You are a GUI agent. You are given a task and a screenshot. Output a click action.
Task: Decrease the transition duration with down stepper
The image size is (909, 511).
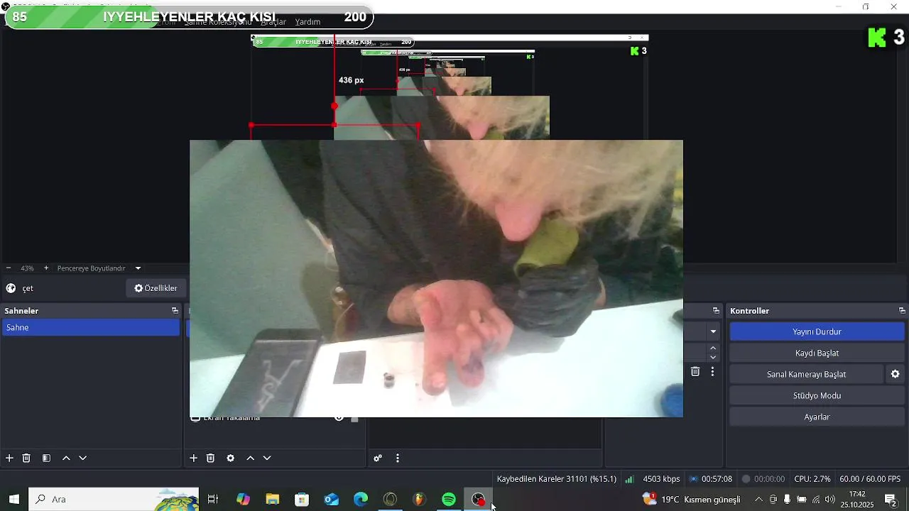click(x=713, y=357)
